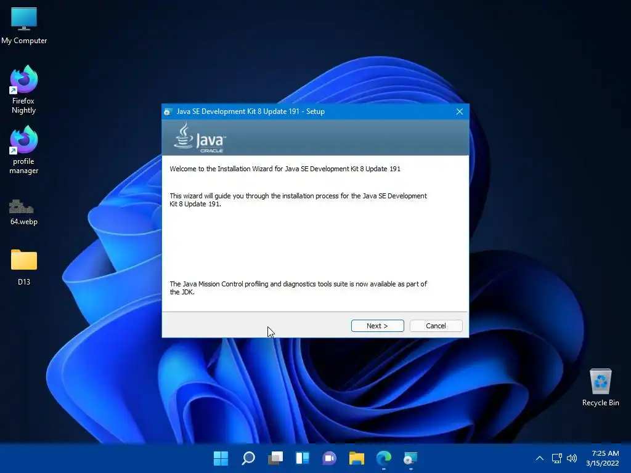Click Next to continue Java setup
Viewport: 631px width, 473px height.
[377, 326]
